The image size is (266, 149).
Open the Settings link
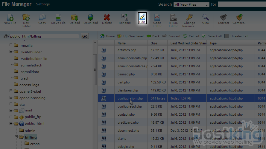(43, 4)
